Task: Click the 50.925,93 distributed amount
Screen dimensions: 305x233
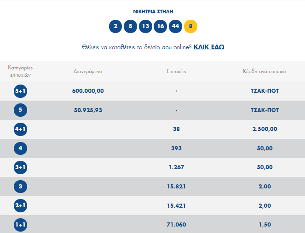Action: (88, 110)
